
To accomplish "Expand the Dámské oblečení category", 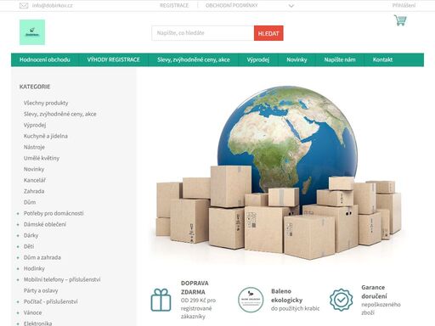I will 18,225.
